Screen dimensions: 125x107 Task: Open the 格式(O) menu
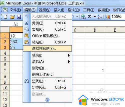pyautogui.click(x=73, y=10)
